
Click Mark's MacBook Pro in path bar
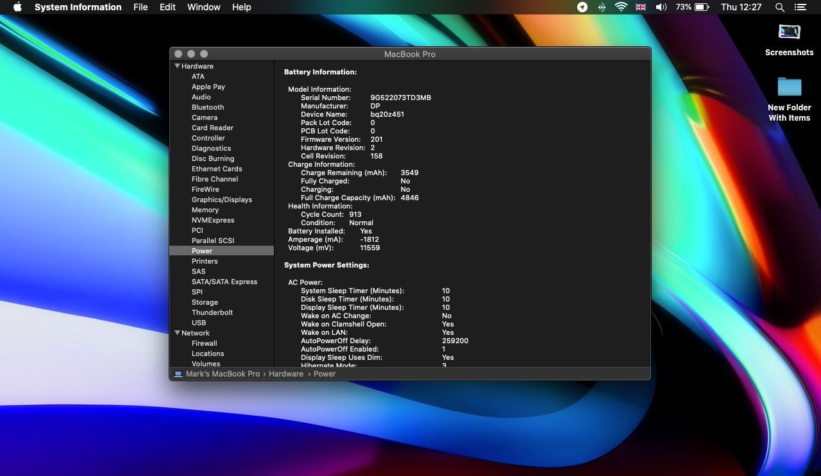pos(223,374)
